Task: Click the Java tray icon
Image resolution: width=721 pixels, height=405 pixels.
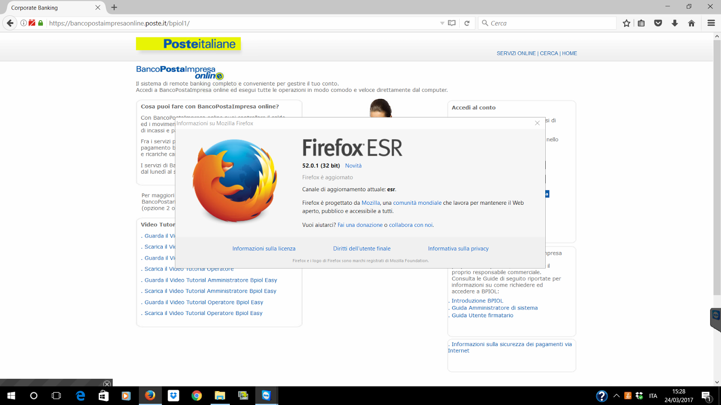Action: 628,396
